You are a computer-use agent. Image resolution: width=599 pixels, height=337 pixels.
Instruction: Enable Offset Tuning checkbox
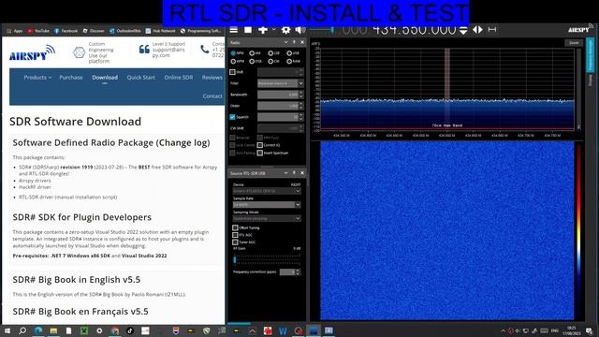point(235,227)
